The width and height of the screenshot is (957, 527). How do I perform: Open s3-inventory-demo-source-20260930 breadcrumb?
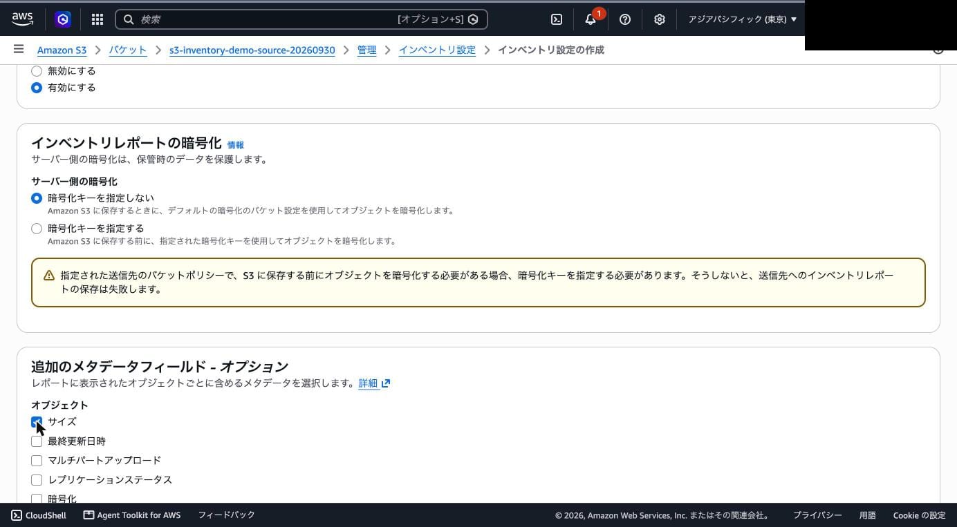pyautogui.click(x=252, y=50)
